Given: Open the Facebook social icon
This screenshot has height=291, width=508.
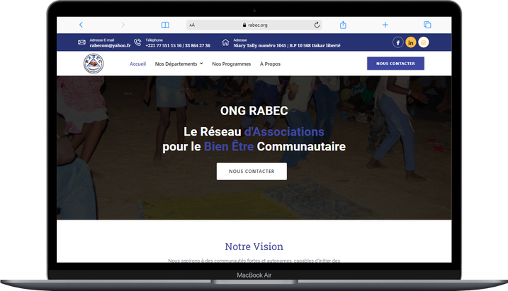Looking at the screenshot, I should click(x=397, y=42).
